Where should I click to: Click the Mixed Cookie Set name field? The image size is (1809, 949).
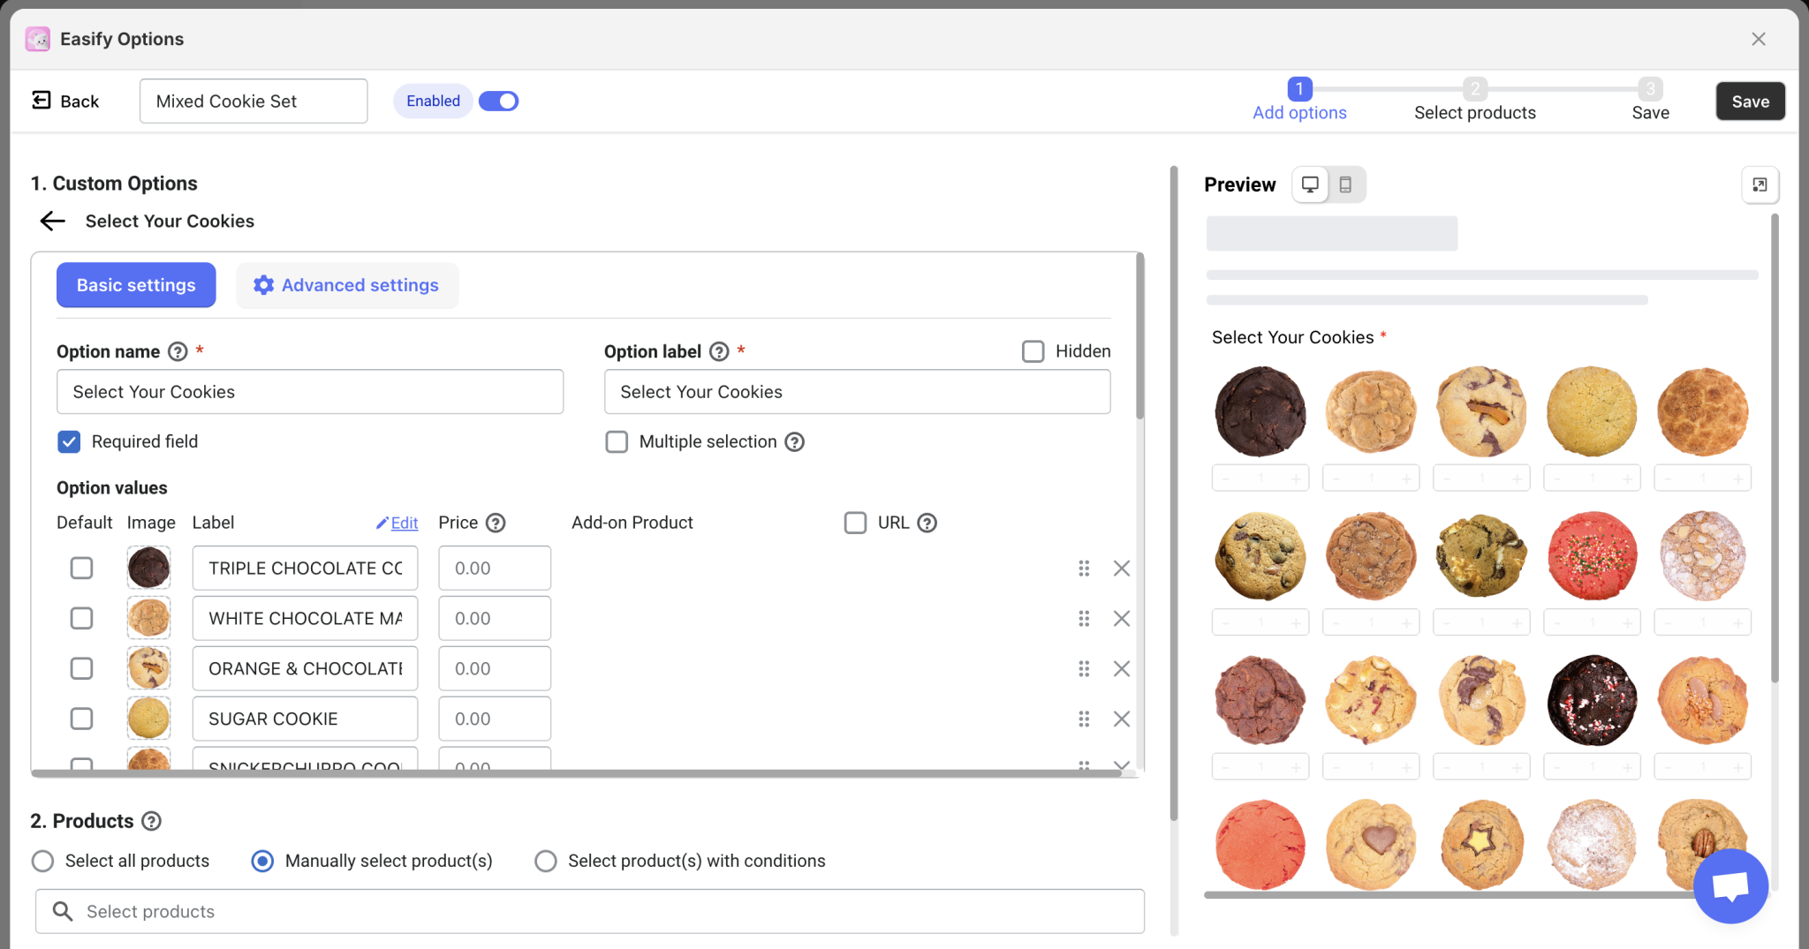coord(253,101)
